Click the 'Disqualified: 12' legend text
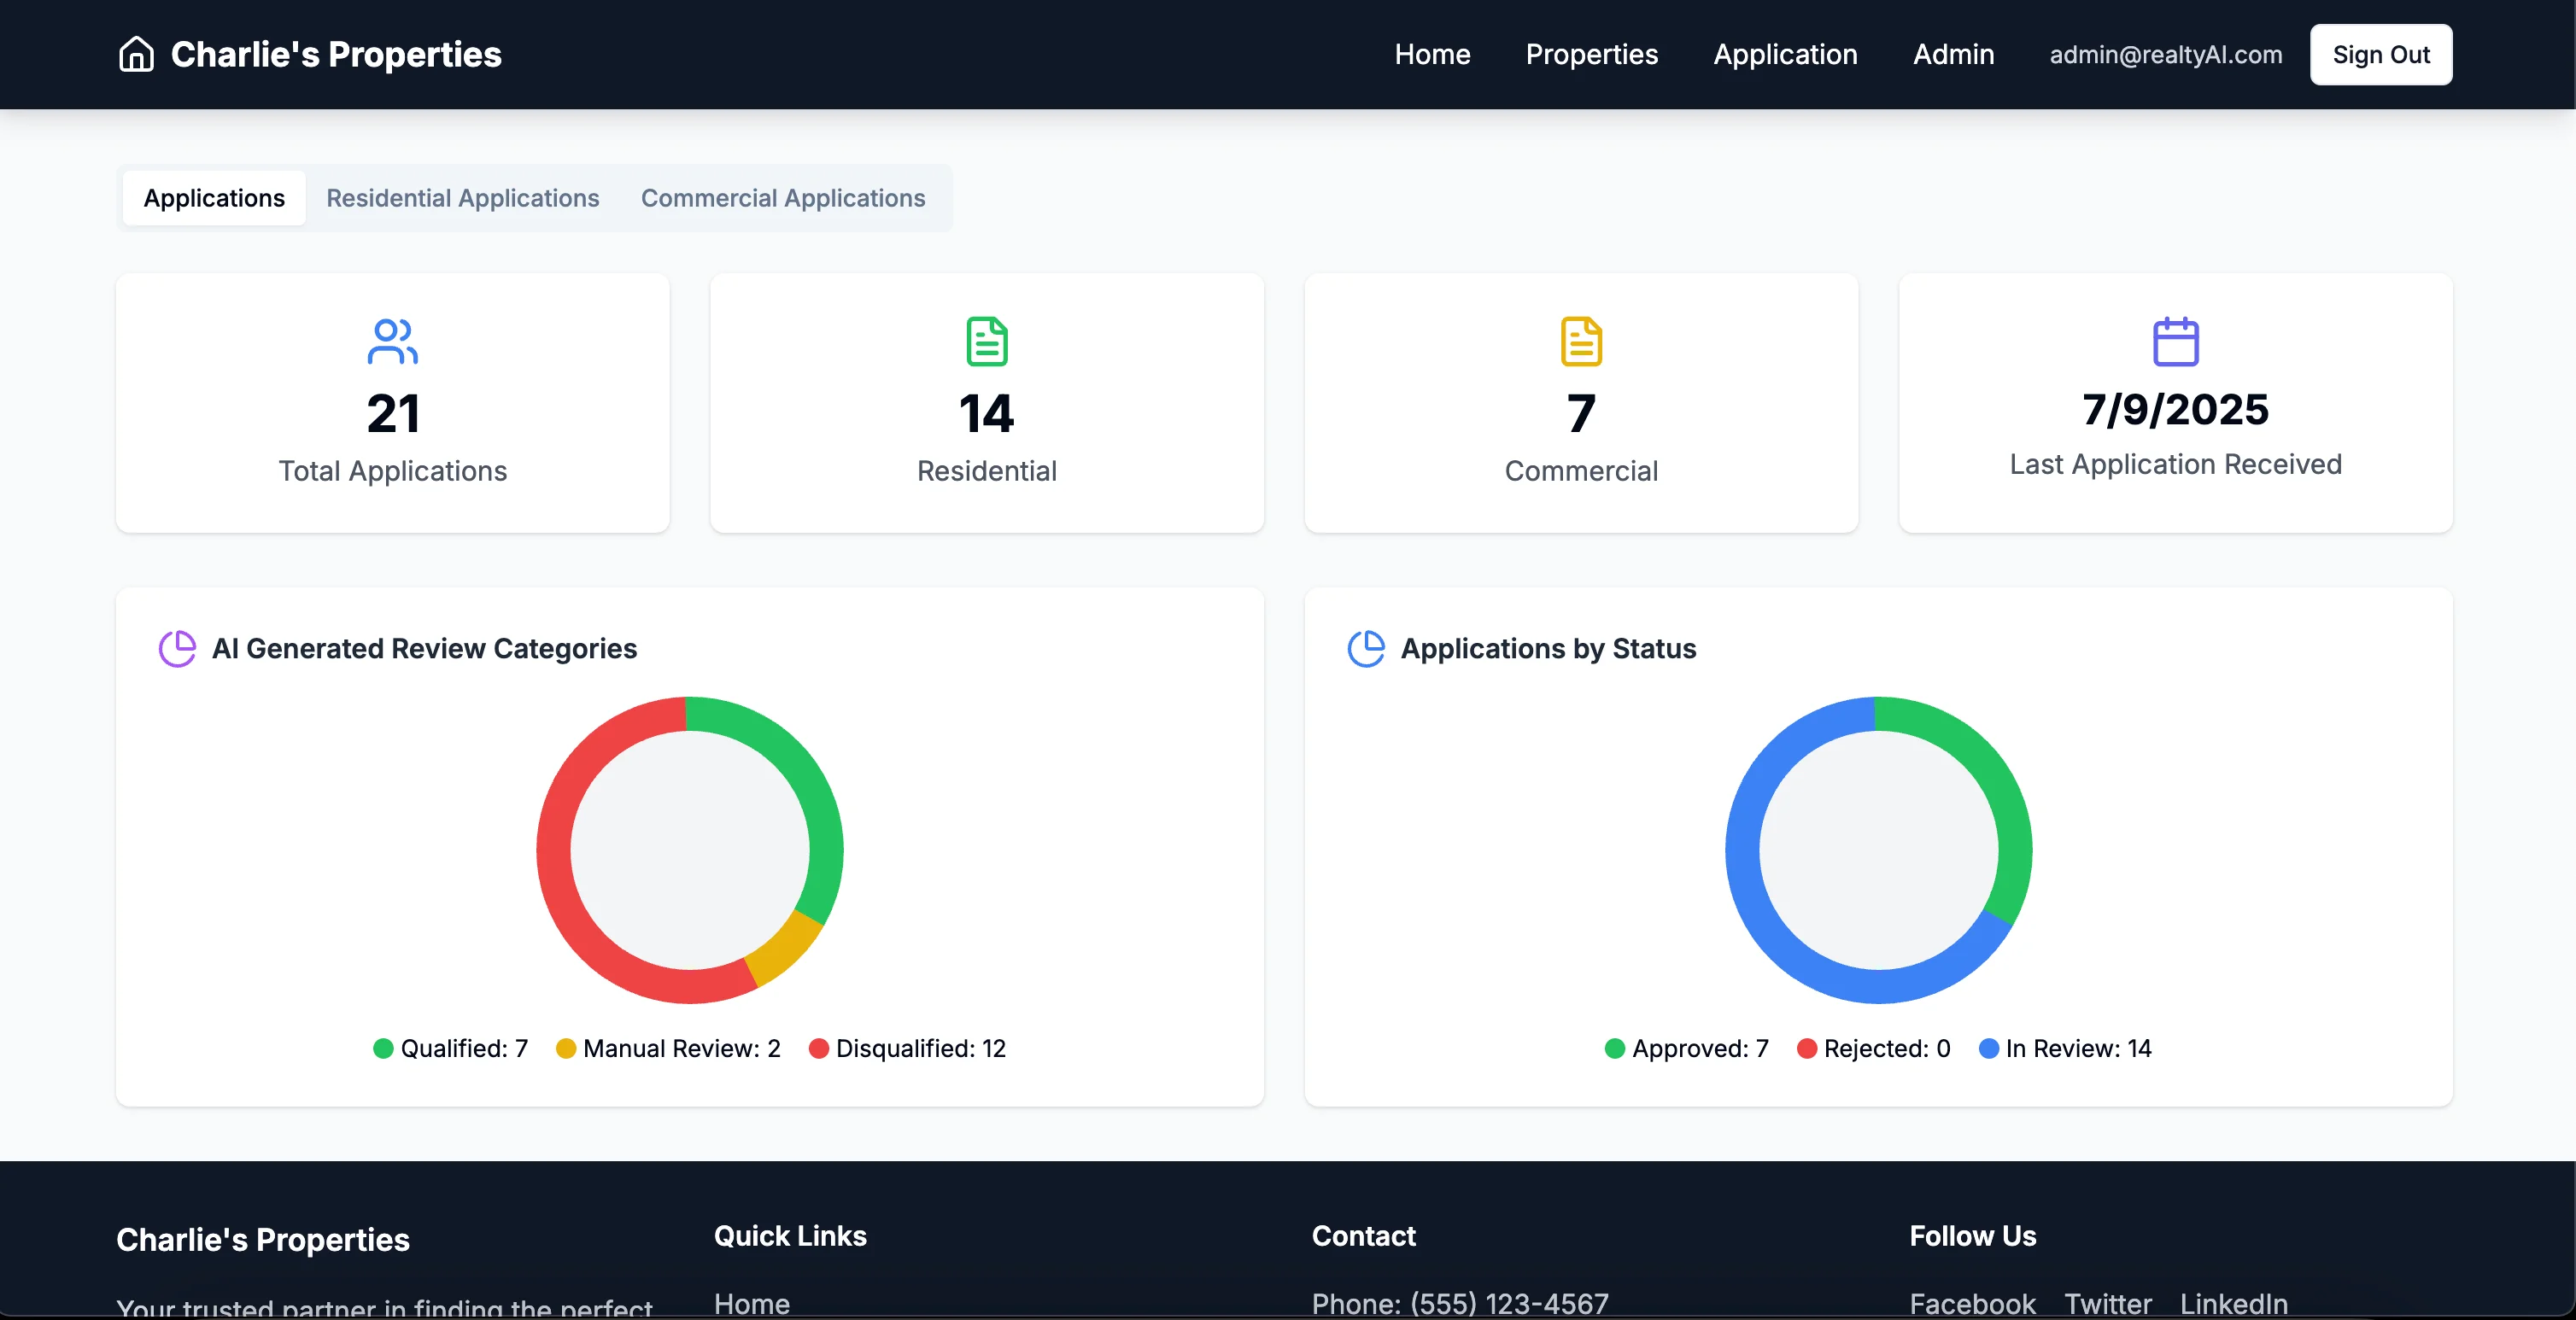 (x=921, y=1048)
